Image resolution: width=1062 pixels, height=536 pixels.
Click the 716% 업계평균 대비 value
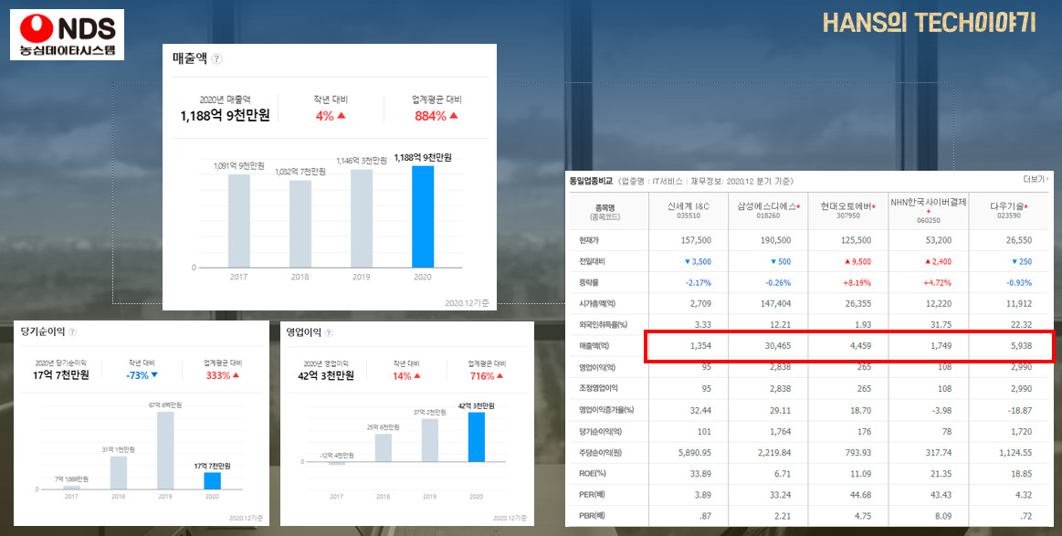[487, 376]
